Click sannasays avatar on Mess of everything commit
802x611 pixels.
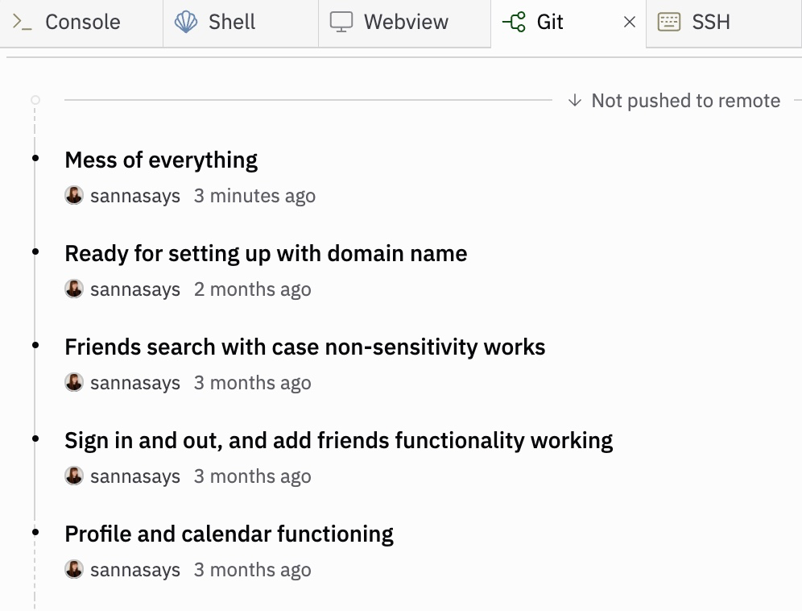coord(74,196)
